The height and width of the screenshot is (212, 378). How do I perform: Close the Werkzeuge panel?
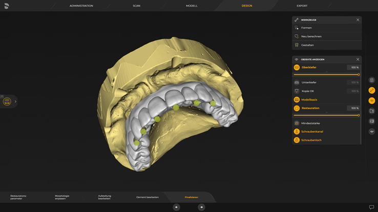click(x=358, y=20)
